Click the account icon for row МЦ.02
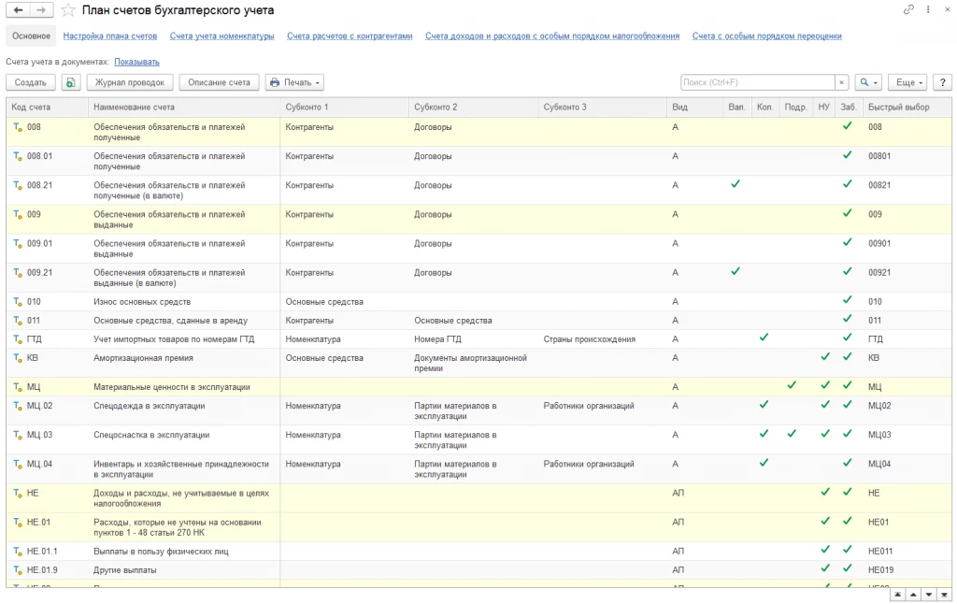Screen dimensions: 957x604 (x=18, y=406)
